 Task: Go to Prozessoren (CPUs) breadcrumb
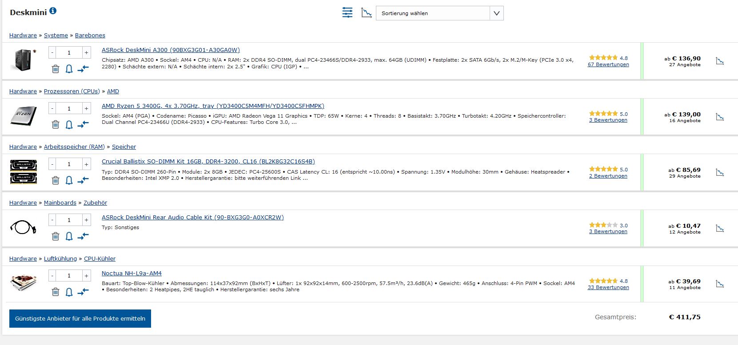pos(72,91)
